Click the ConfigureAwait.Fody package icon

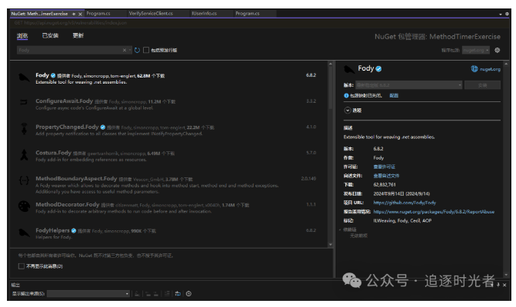[24, 102]
